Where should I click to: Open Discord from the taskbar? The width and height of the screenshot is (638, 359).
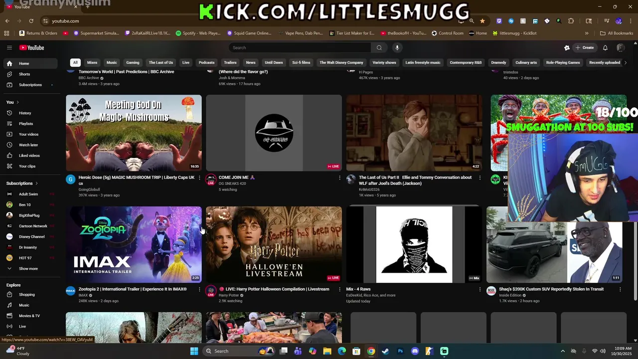[x=415, y=351]
